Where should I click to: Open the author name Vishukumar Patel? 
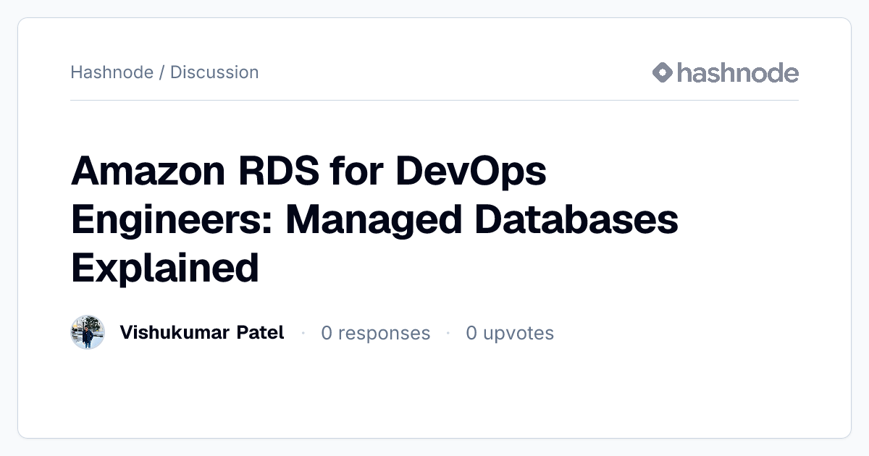(x=202, y=332)
